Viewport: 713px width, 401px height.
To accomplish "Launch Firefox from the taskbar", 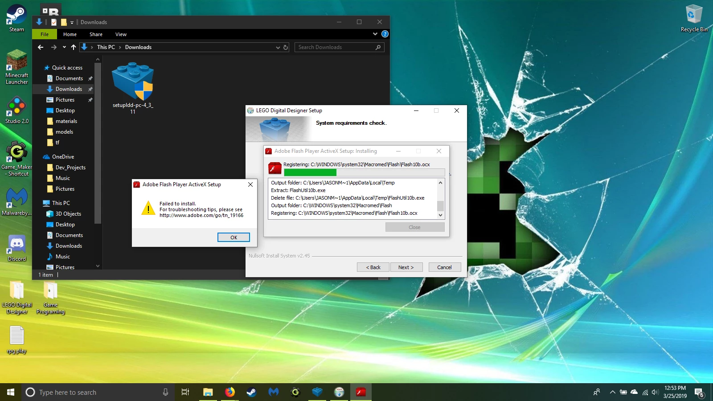I will pyautogui.click(x=229, y=392).
